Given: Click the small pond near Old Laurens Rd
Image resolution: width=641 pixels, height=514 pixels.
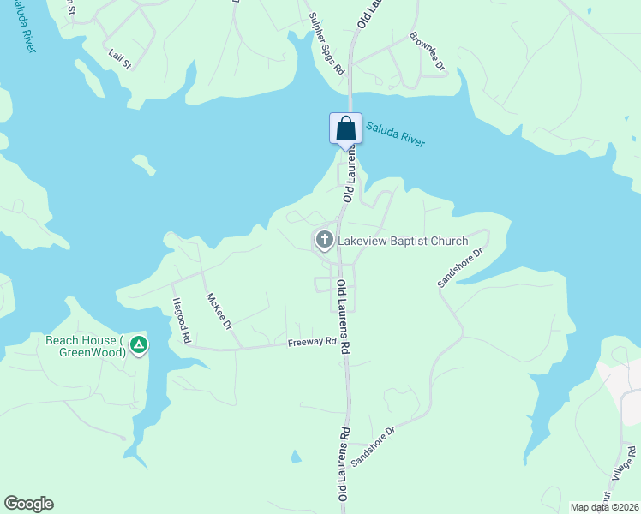Looking at the screenshot, I should (x=296, y=457).
